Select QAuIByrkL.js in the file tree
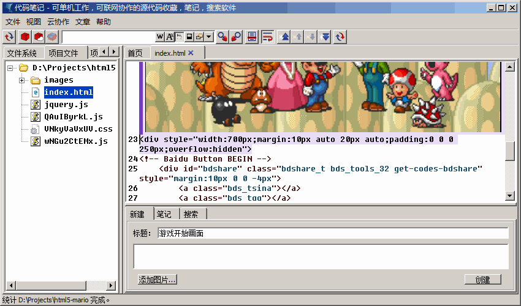Image resolution: width=521 pixels, height=306 pixels. coord(74,117)
